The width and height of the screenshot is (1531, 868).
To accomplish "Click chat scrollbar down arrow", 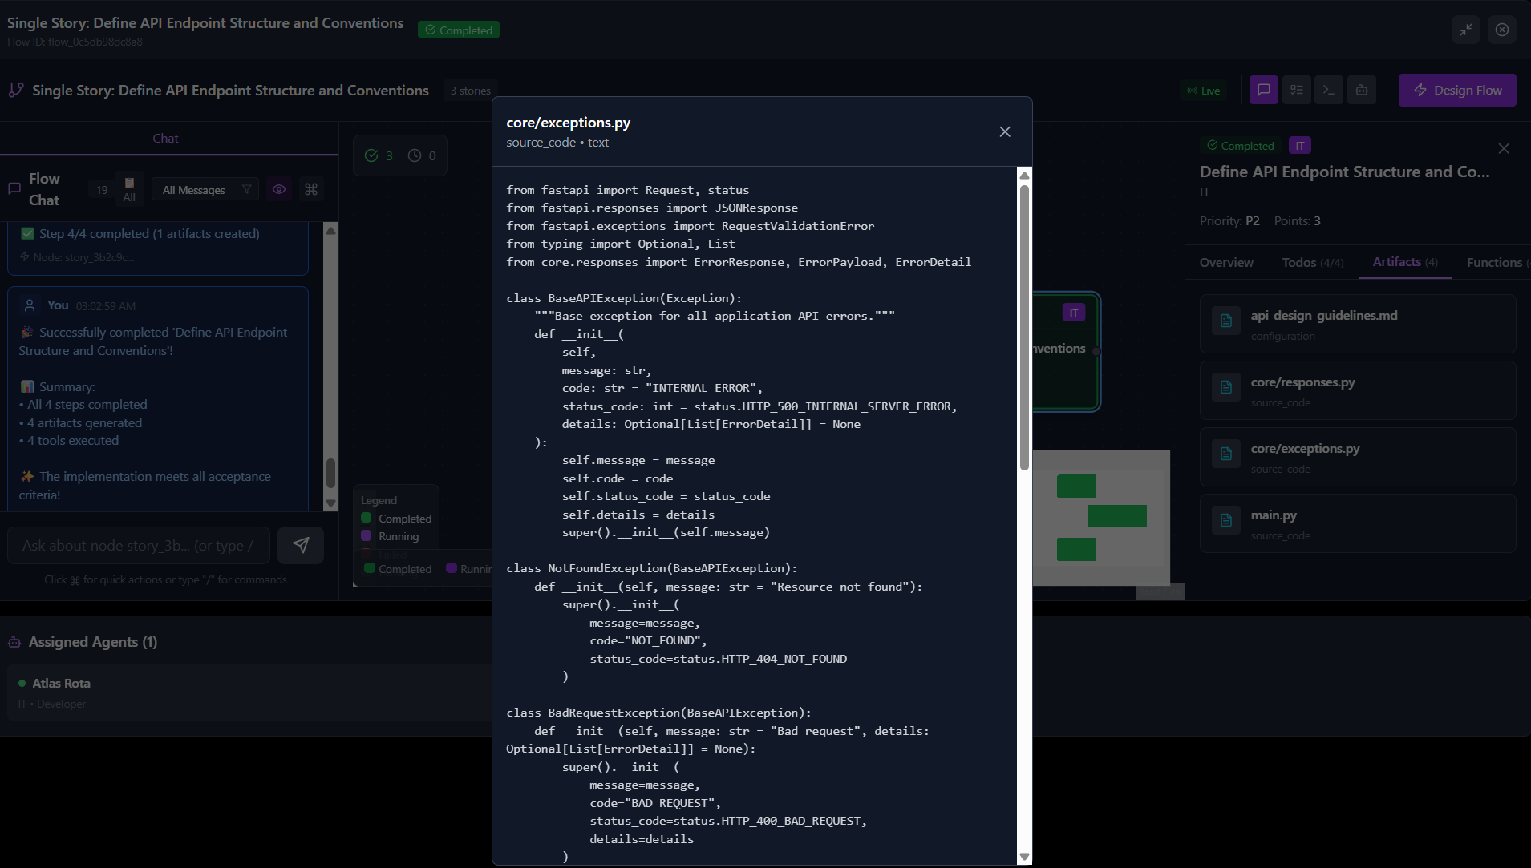I will (330, 503).
